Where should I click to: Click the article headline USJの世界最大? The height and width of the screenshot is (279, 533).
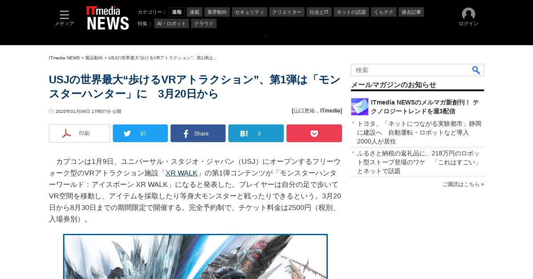195,87
